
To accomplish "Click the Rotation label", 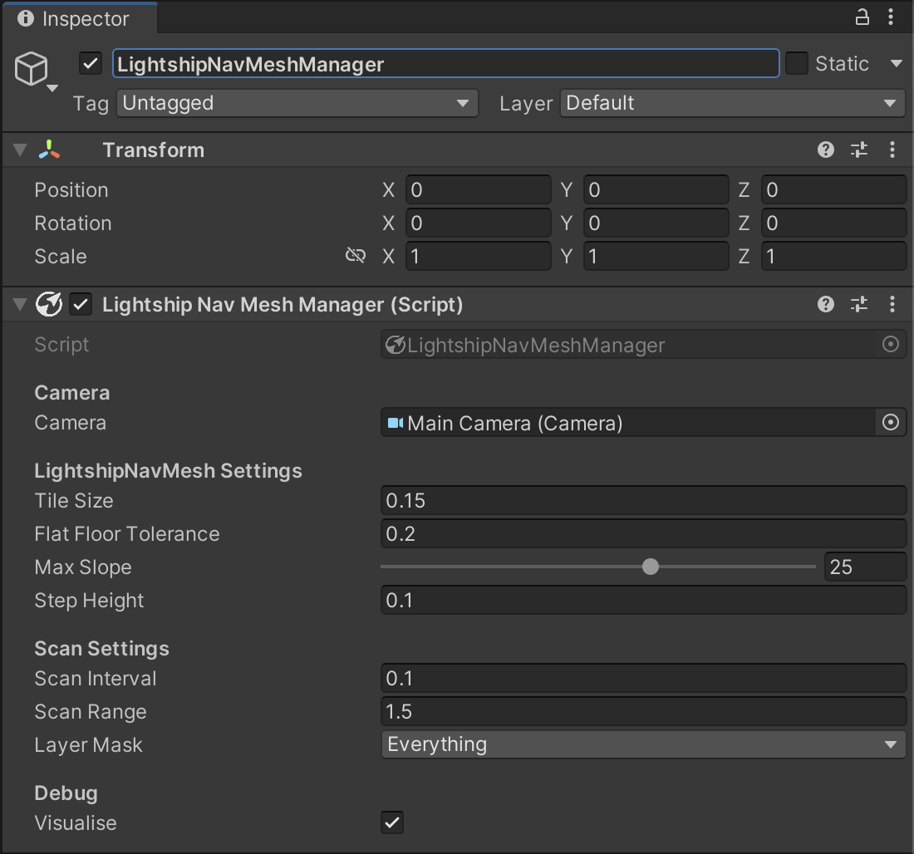I will click(73, 223).
